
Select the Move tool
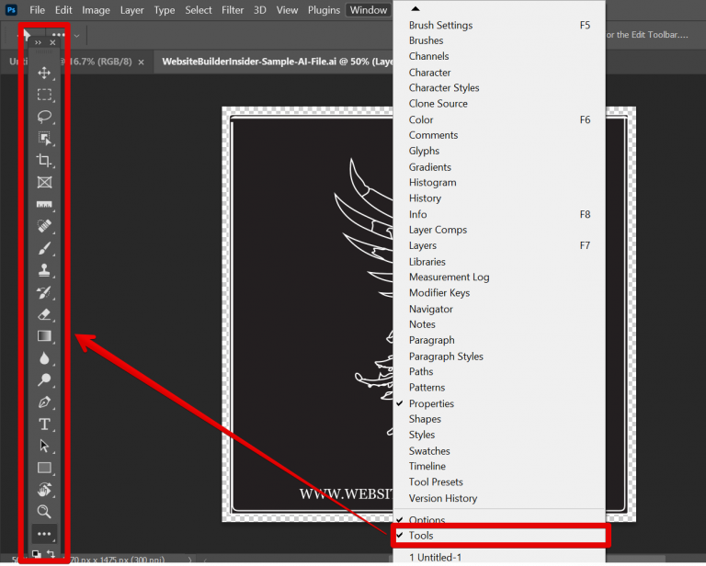(44, 73)
